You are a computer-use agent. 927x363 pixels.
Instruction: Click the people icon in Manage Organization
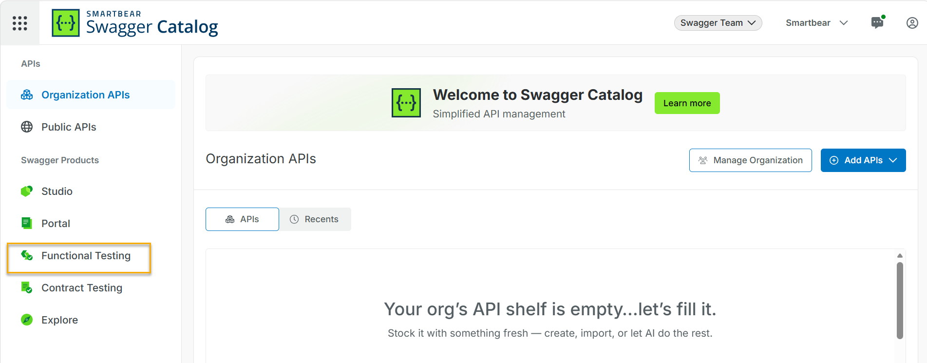pyautogui.click(x=703, y=160)
